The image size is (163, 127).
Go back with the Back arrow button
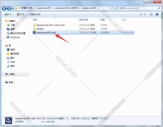tap(4, 8)
